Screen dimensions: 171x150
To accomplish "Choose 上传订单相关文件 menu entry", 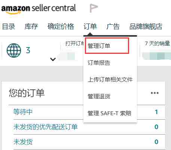I will point(110,80).
